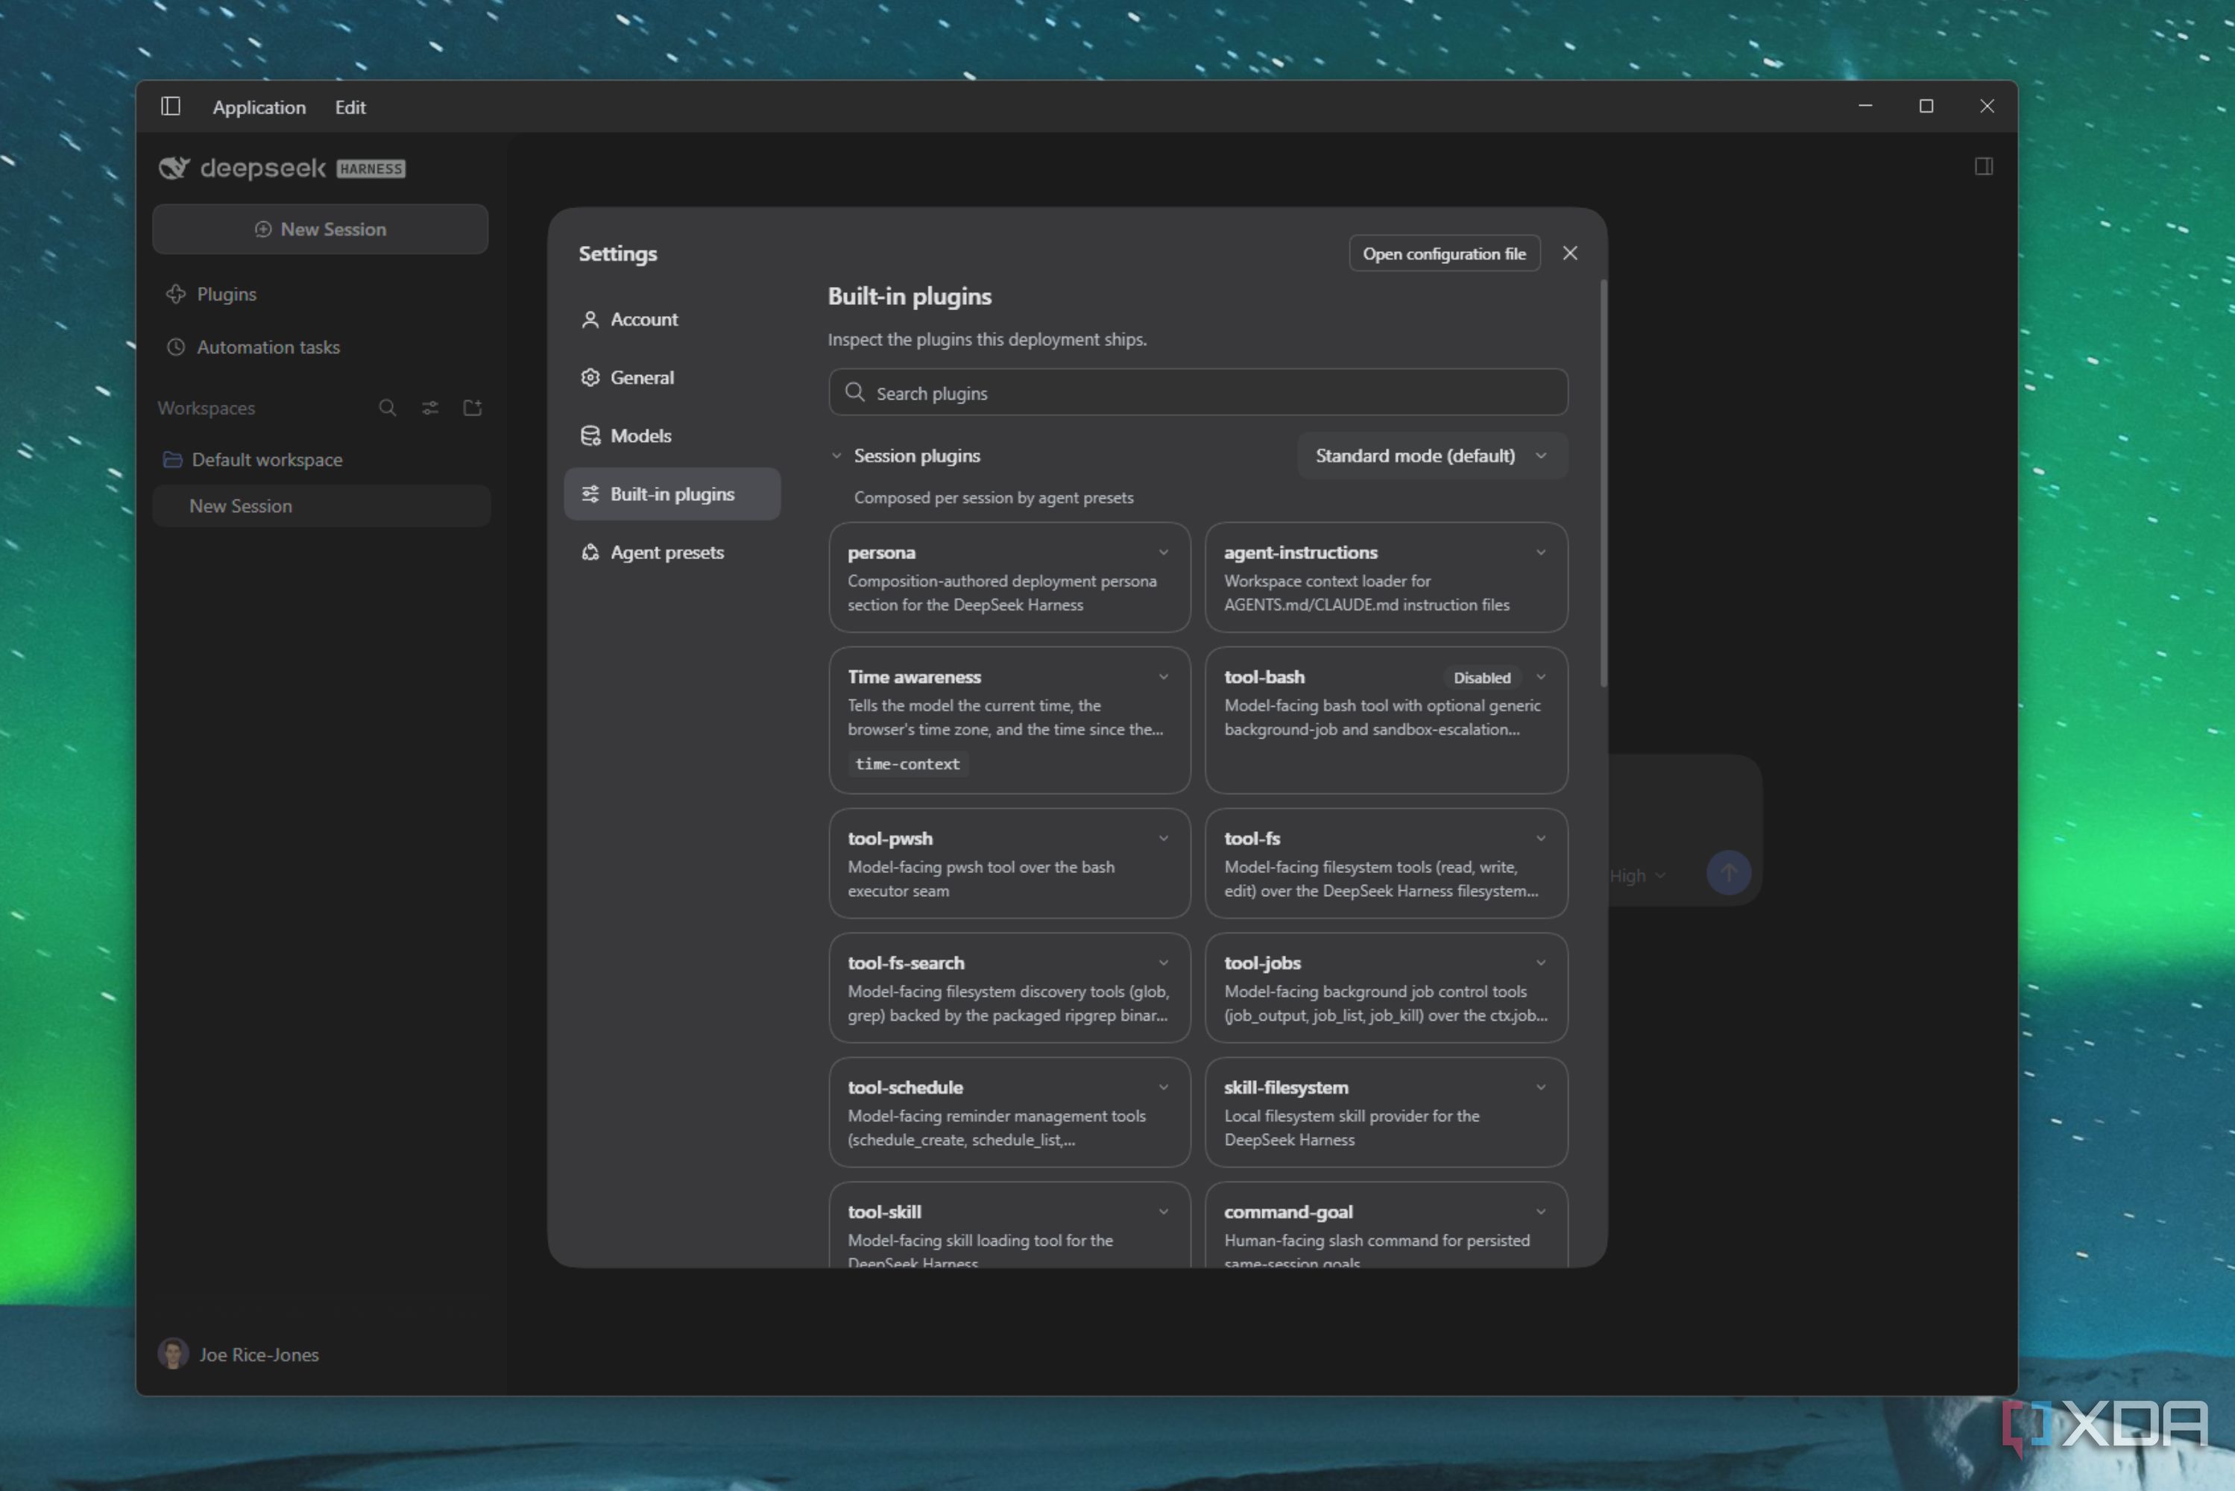Click the Models database icon
This screenshot has width=2235, height=1491.
pos(590,435)
